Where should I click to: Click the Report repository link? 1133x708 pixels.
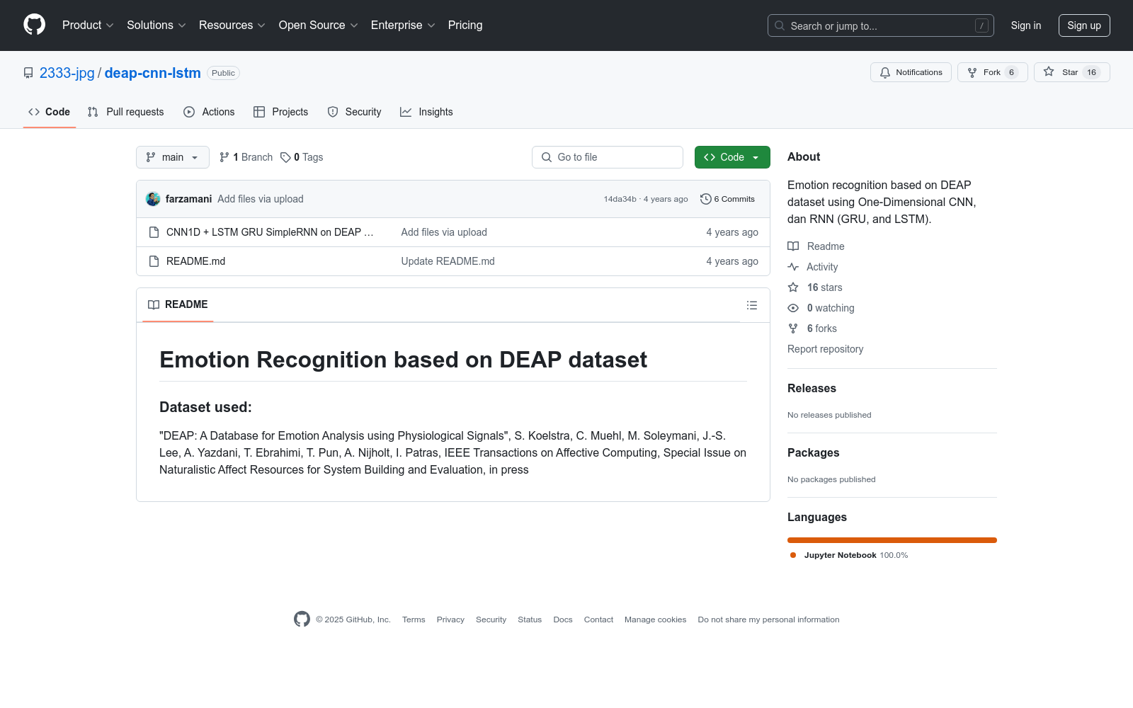click(x=826, y=349)
